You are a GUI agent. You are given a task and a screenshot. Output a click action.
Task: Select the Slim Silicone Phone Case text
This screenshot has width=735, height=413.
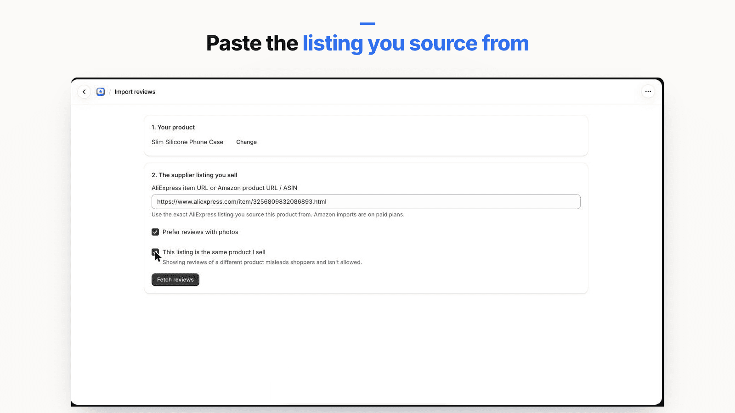coord(187,142)
